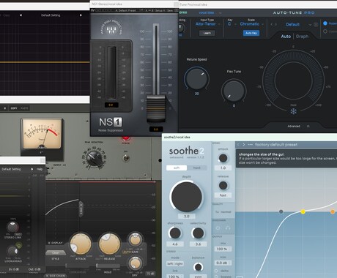337x278 pixels.
Task: Click the Auto-Gain knob in compressor
Action: pos(135,240)
